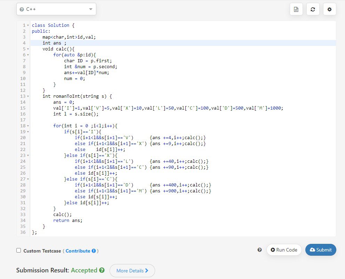Click the info icon next to Contribute

(94, 251)
